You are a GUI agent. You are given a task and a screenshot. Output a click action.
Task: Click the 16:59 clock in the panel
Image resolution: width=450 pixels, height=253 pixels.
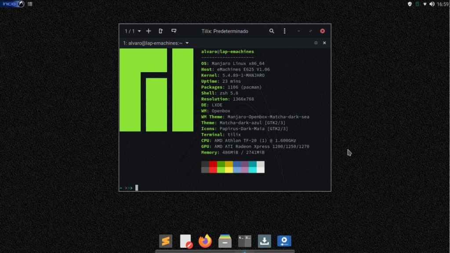pyautogui.click(x=443, y=4)
